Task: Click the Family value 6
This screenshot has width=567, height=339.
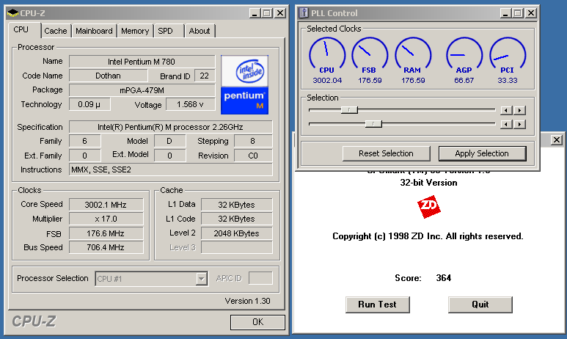Action: coord(84,141)
